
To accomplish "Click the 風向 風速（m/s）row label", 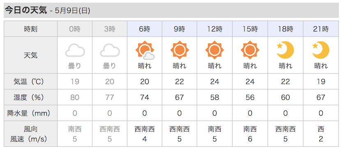I will [31, 134].
